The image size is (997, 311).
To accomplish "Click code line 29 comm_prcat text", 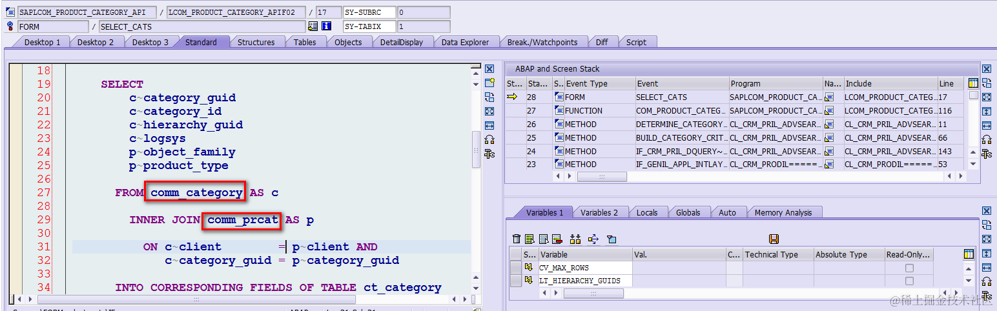I will pyautogui.click(x=243, y=220).
